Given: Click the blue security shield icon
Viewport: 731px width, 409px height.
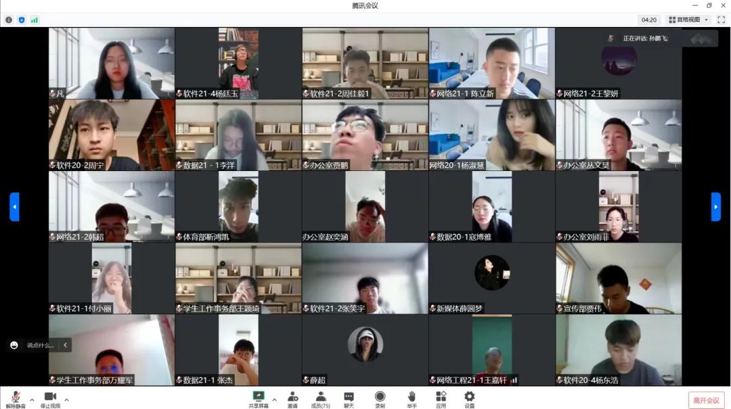Looking at the screenshot, I should click(x=21, y=20).
